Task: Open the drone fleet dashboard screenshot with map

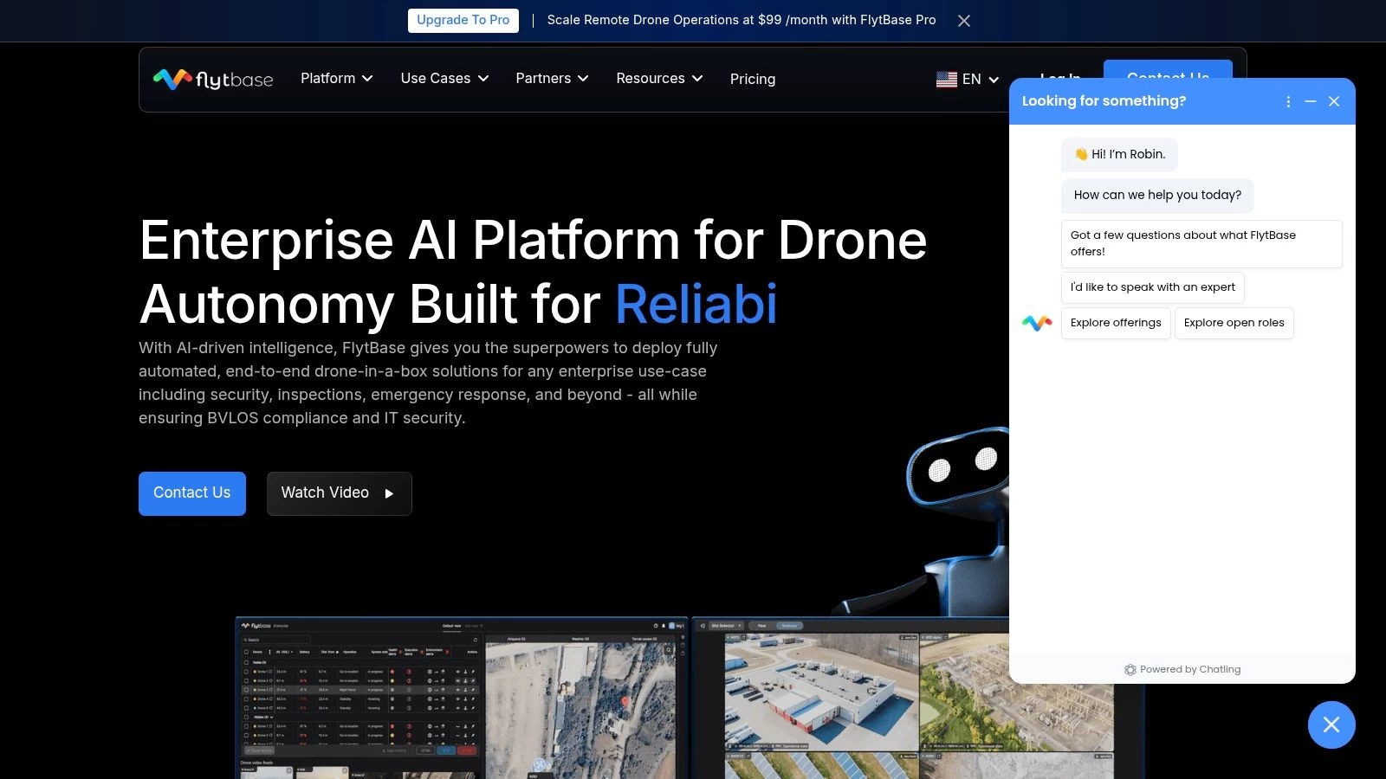Action: pyautogui.click(x=462, y=698)
